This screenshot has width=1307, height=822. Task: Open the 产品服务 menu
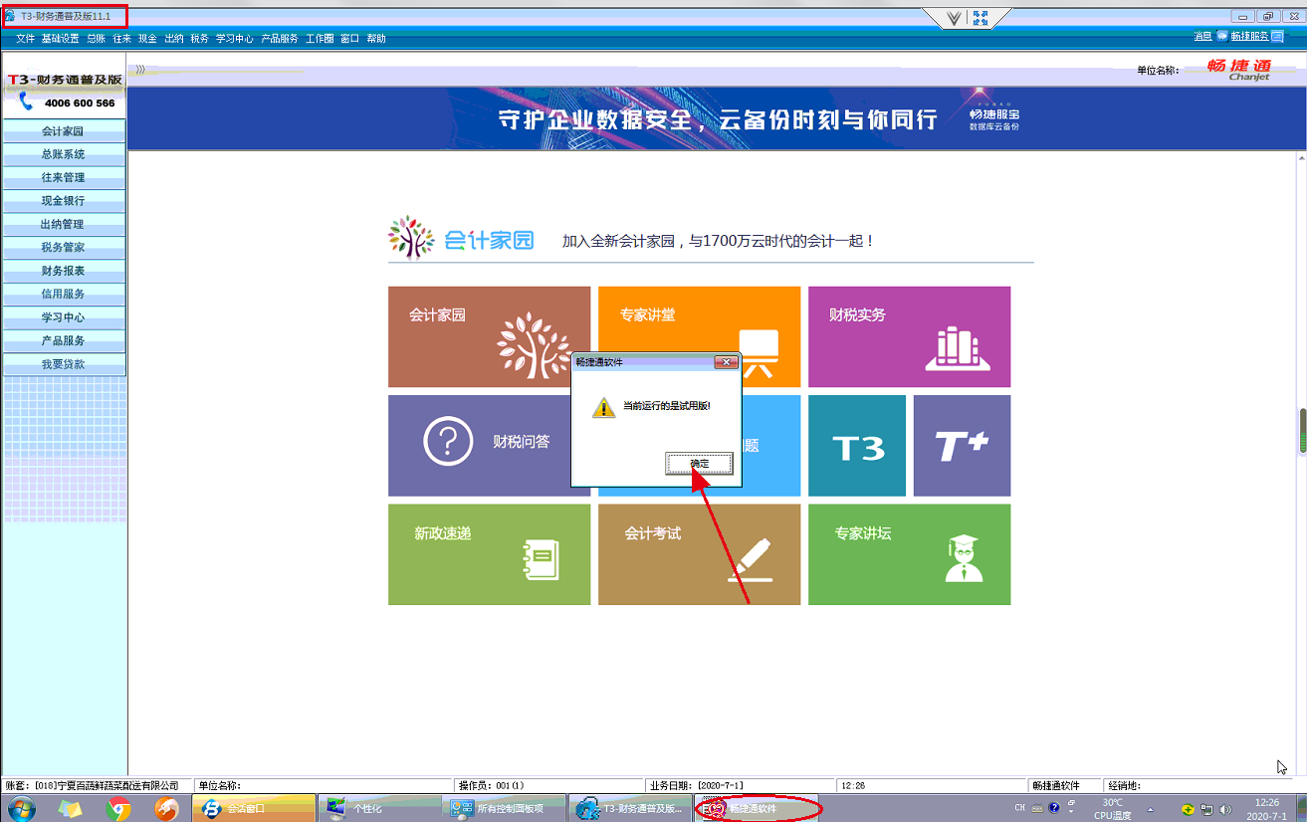(x=280, y=39)
